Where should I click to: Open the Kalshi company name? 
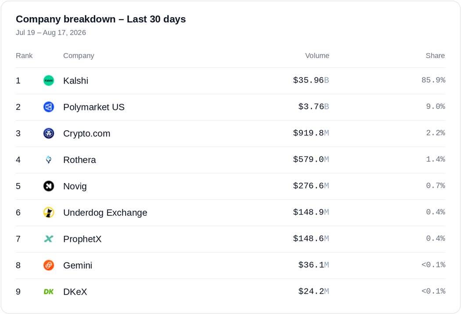[76, 81]
